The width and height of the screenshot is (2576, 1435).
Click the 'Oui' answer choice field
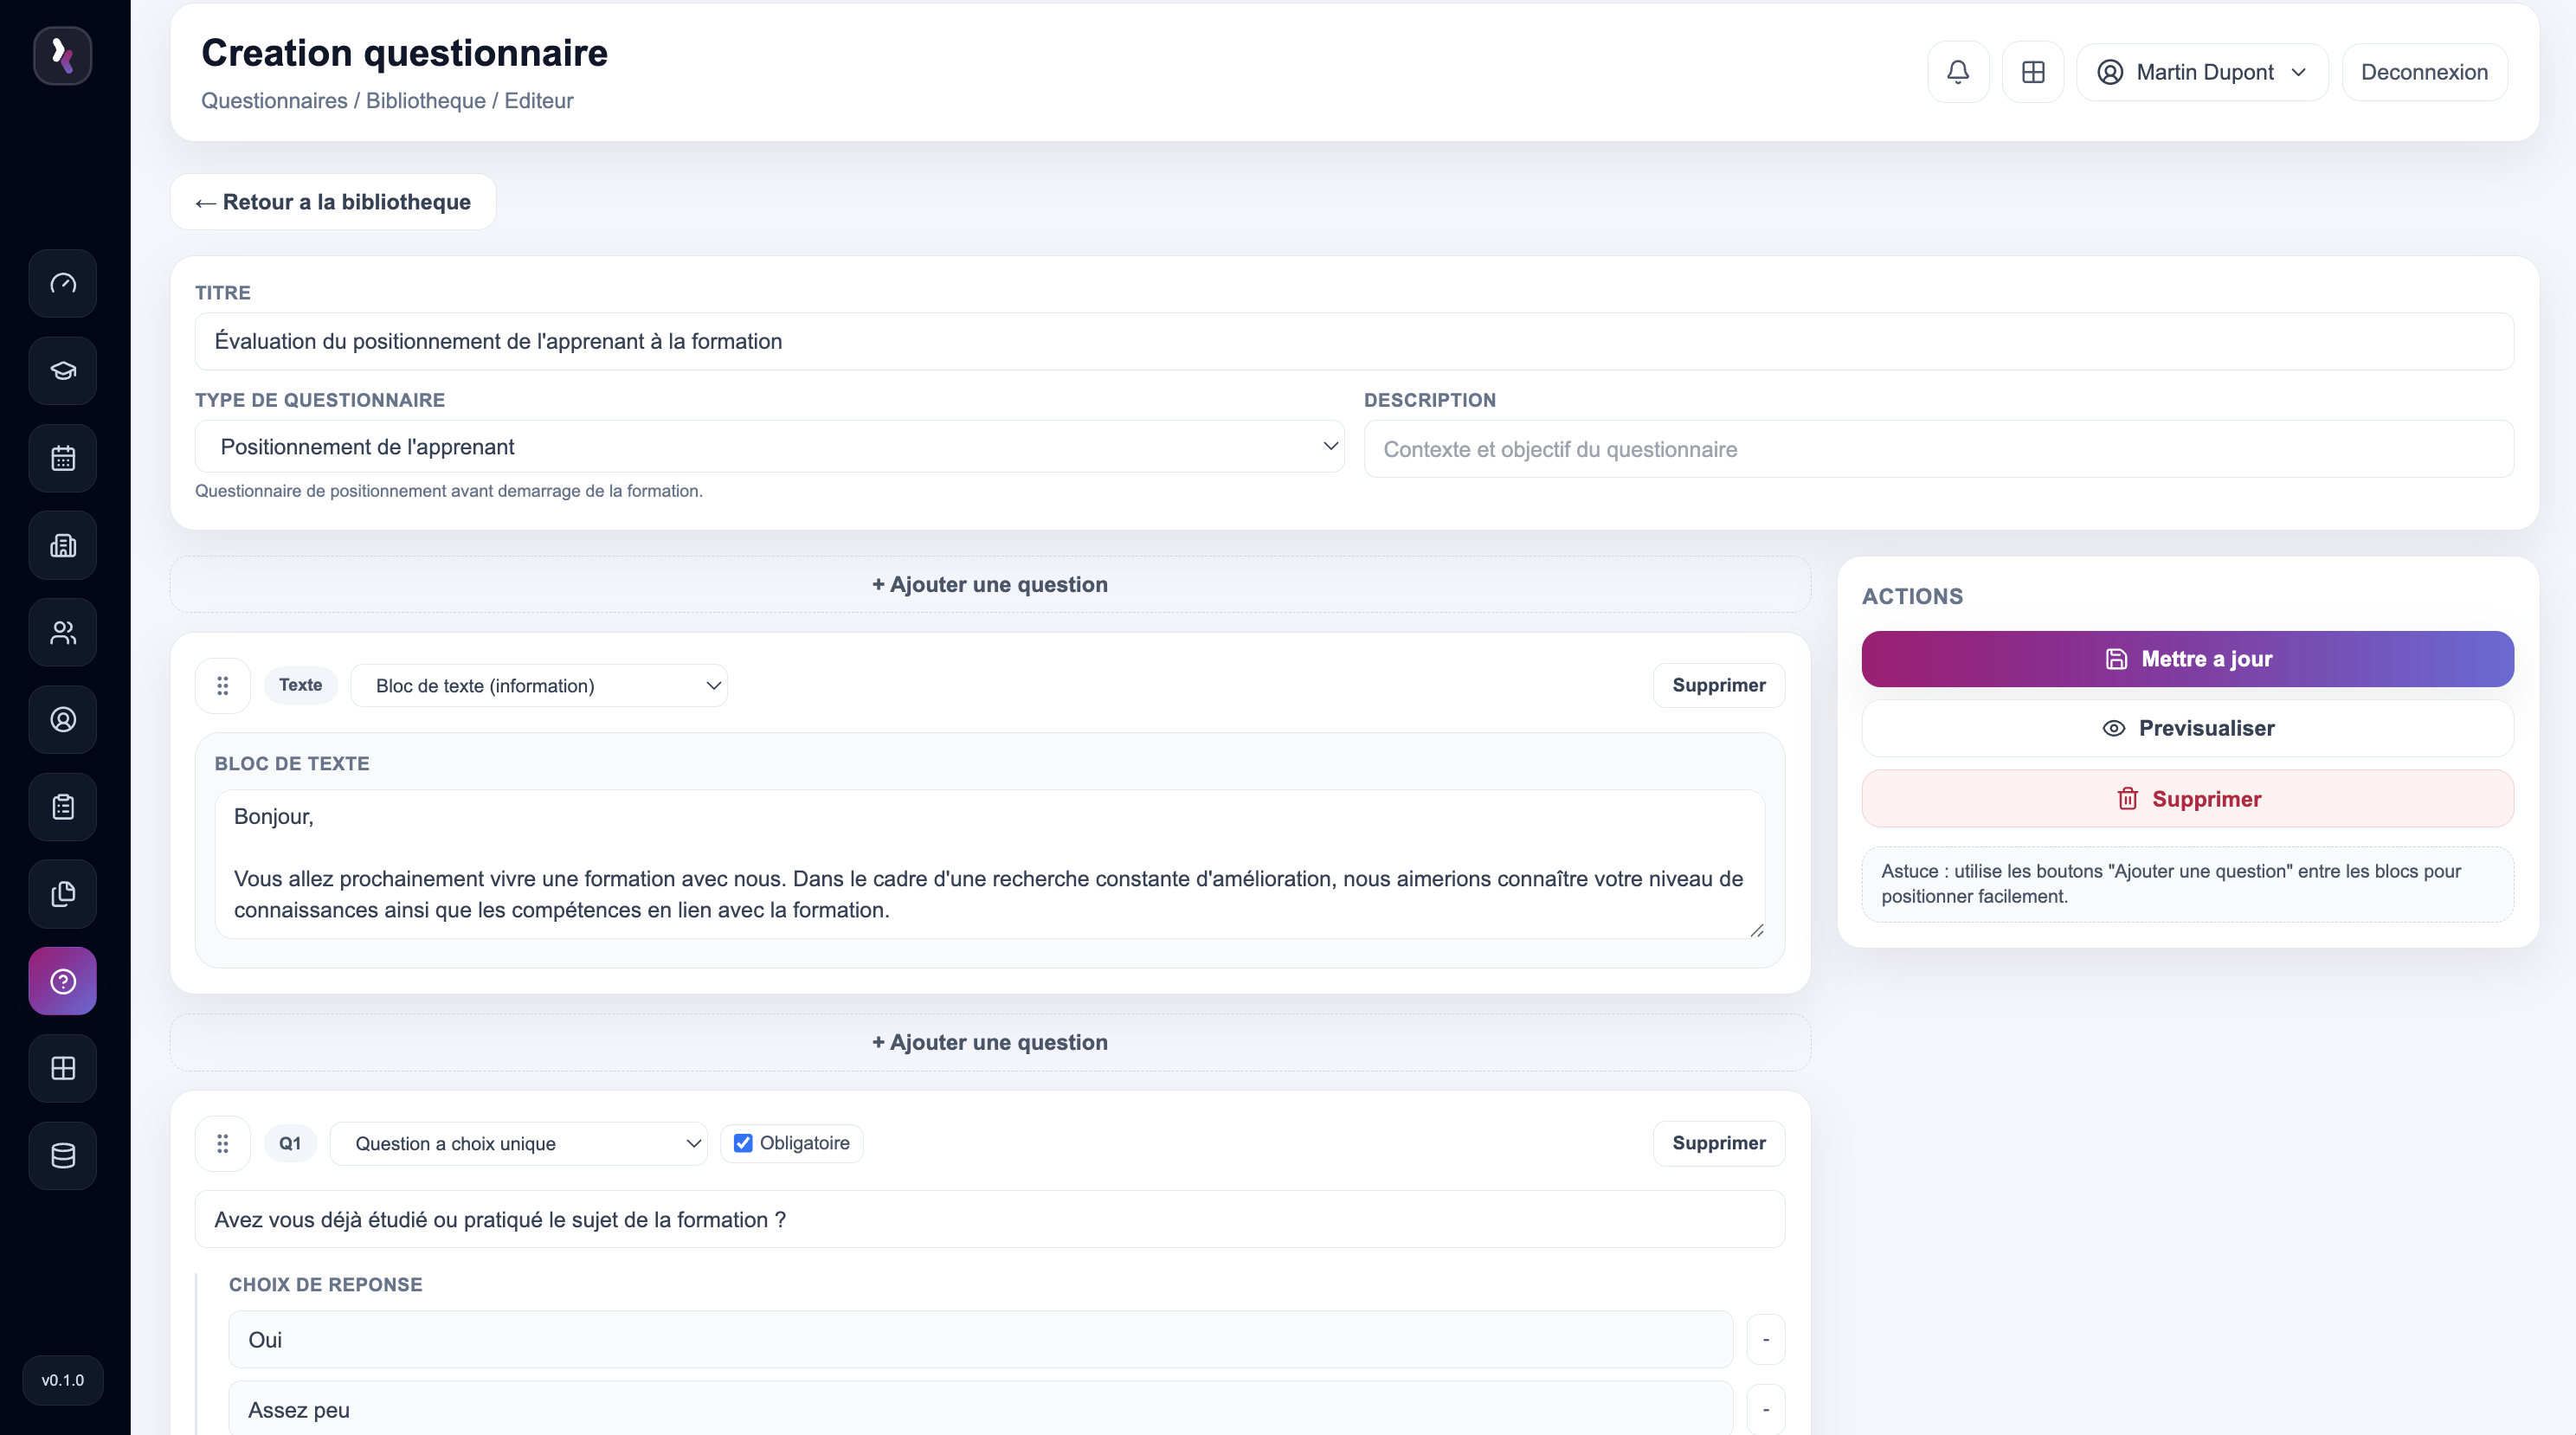(x=980, y=1340)
